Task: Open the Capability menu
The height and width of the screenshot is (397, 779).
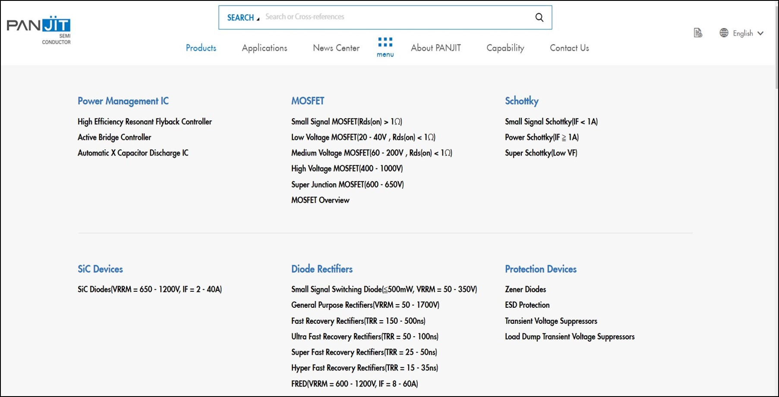Action: pyautogui.click(x=505, y=48)
